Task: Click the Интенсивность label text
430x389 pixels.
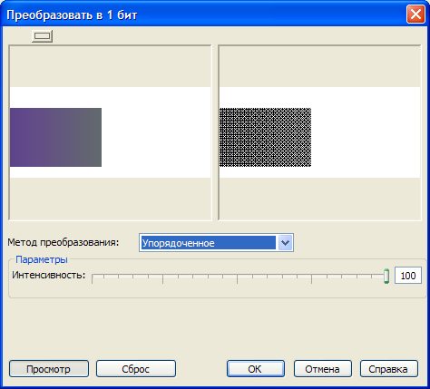Action: (x=49, y=275)
